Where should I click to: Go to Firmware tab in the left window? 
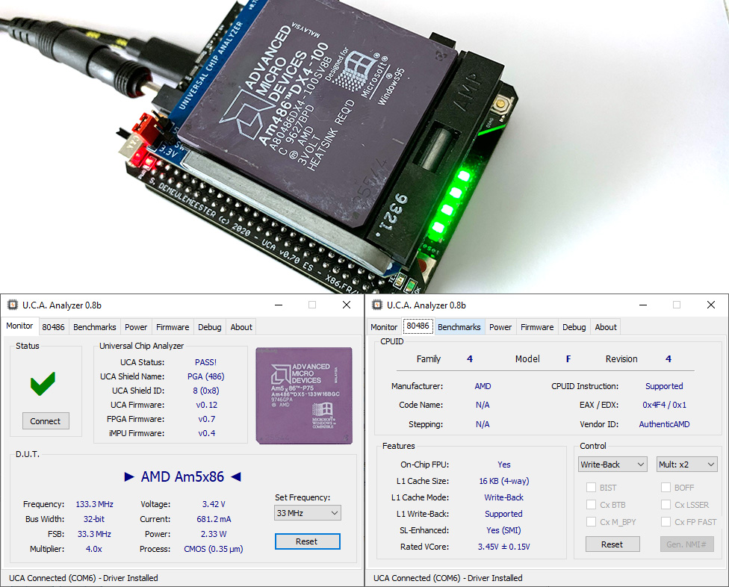[x=173, y=327]
